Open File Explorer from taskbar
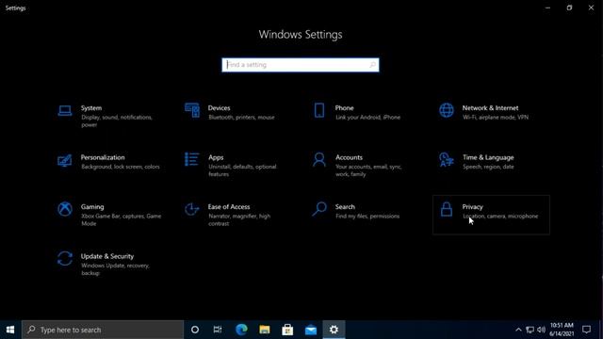 [265, 330]
